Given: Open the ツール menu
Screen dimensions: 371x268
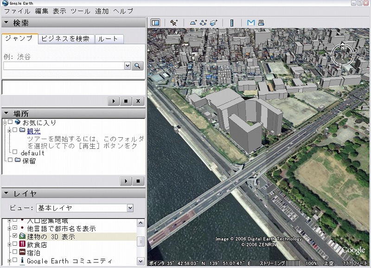Looking at the screenshot, I should tap(80, 11).
